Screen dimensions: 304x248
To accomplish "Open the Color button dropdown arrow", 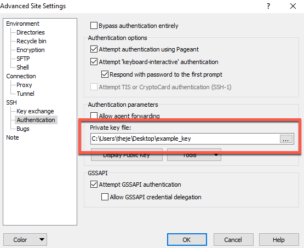I will coord(42,240).
